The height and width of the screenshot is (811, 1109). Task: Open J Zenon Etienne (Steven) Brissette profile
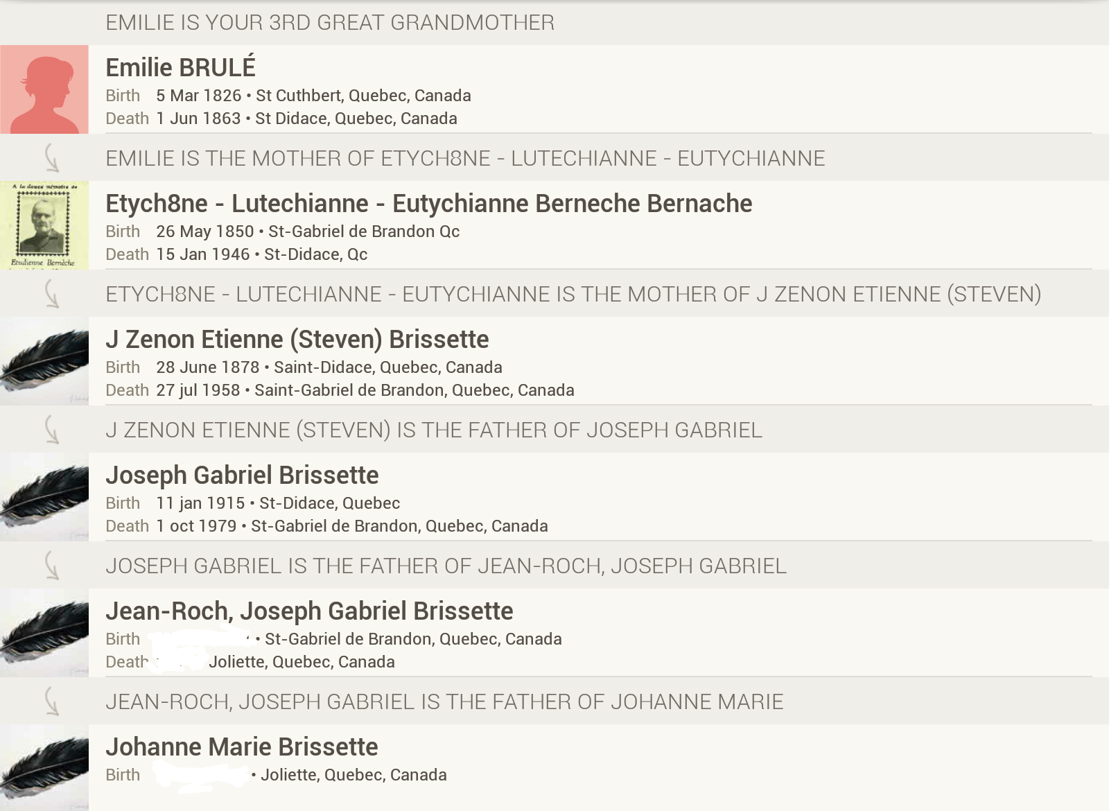297,339
